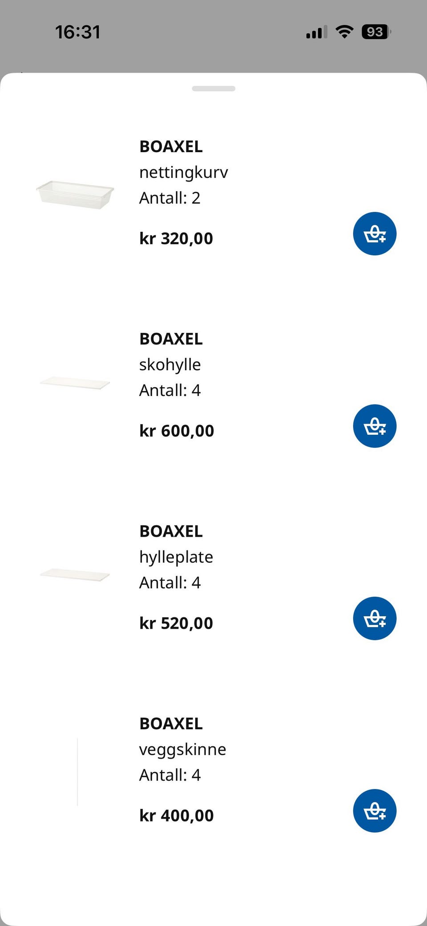Tap the 16:31 clock in status bar
Screen dimensions: 427x926
[78, 32]
